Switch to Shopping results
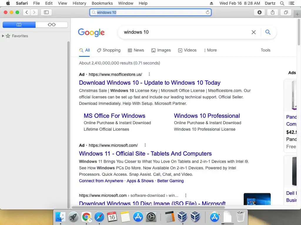 109,50
